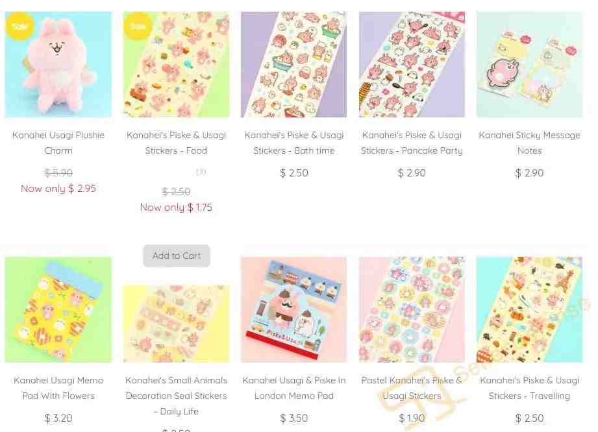View Pastel Piske & Usagi Stickers image

(x=412, y=309)
